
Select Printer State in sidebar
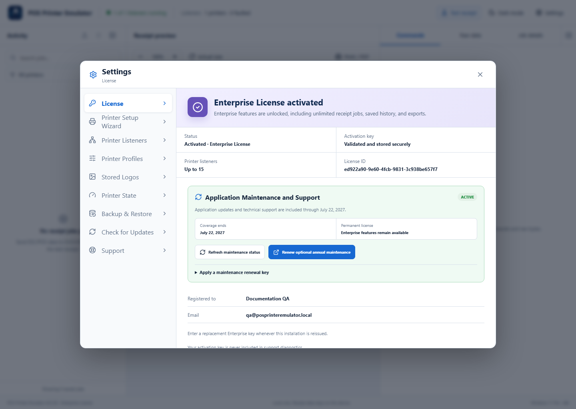point(128,195)
